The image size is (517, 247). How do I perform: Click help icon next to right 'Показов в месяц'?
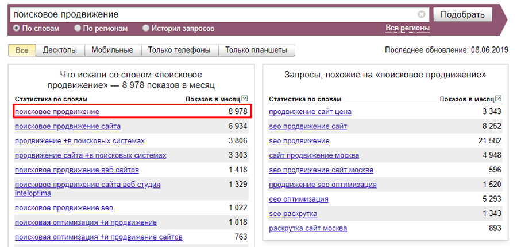(x=499, y=99)
